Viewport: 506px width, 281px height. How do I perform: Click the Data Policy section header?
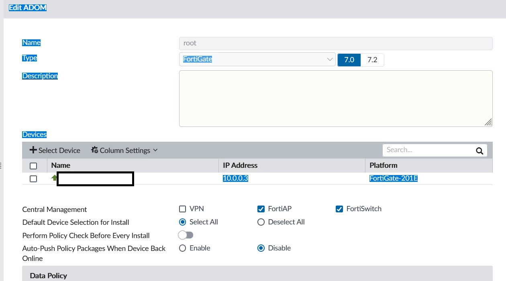click(257, 274)
